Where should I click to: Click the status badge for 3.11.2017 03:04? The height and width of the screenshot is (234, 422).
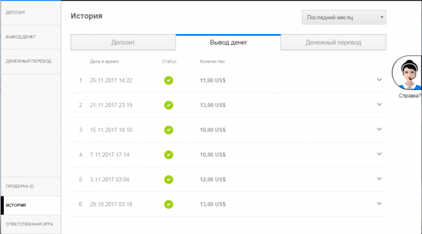point(169,180)
